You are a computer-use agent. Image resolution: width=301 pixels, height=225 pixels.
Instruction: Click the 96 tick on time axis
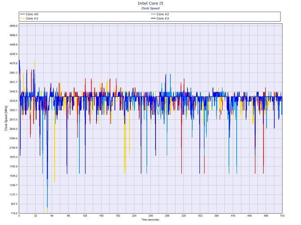click(68, 216)
